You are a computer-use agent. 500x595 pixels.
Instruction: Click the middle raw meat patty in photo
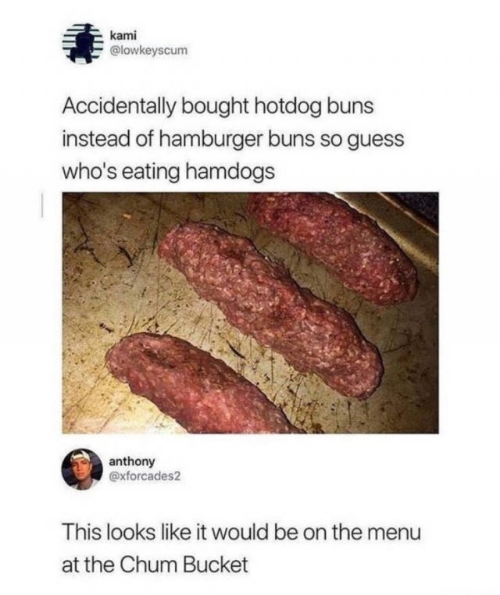pos(271,309)
